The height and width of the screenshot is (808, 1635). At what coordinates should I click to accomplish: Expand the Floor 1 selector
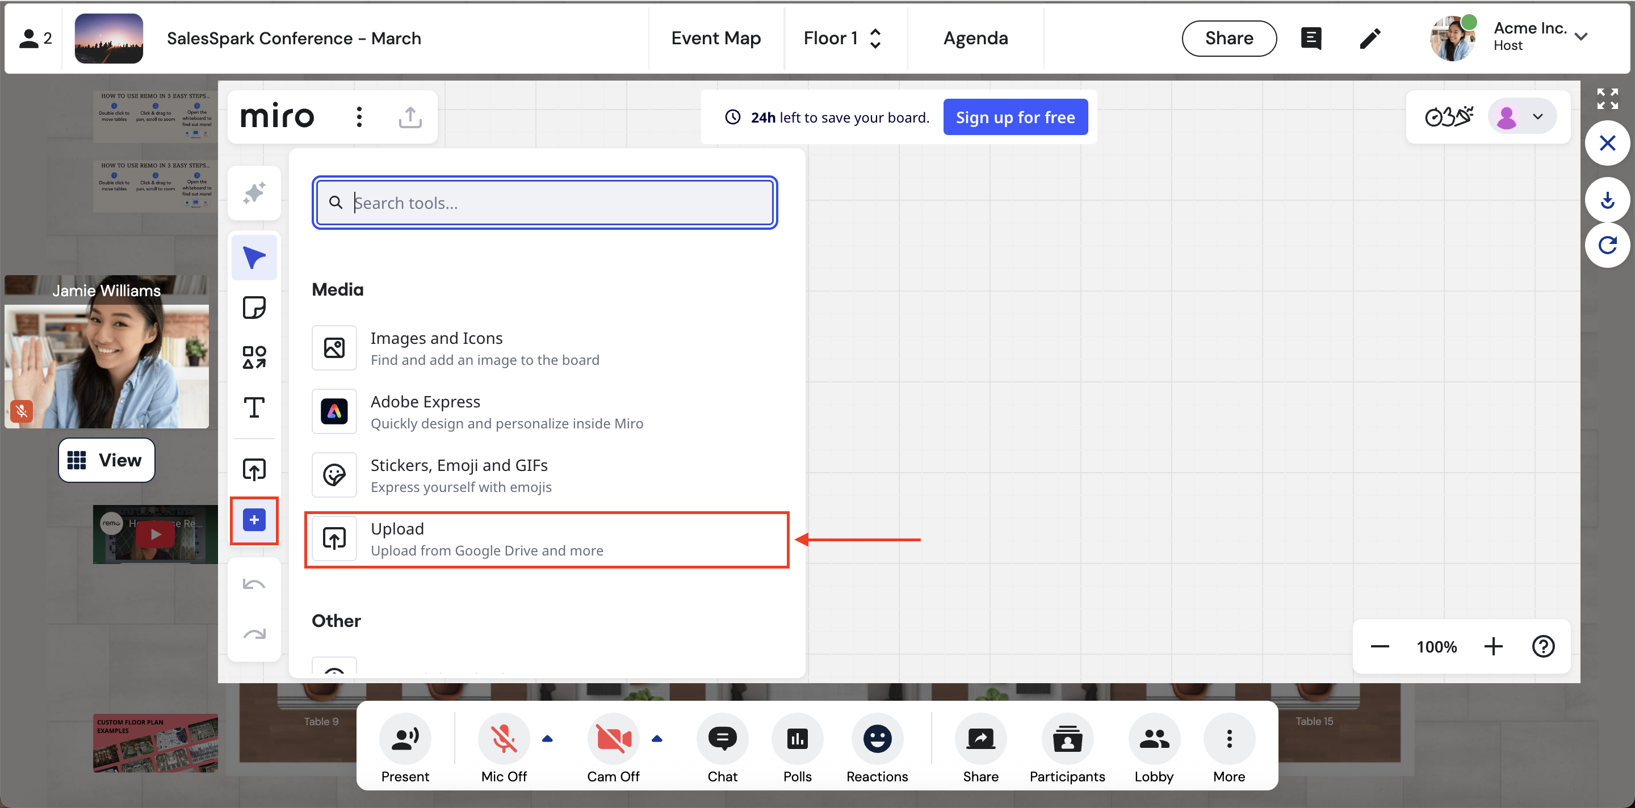point(842,38)
